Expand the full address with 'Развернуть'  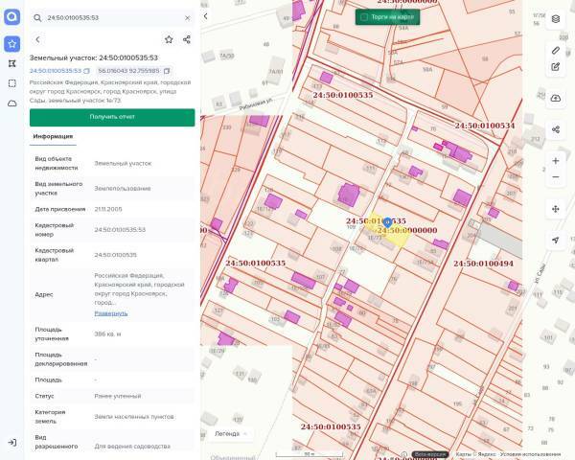(x=110, y=313)
